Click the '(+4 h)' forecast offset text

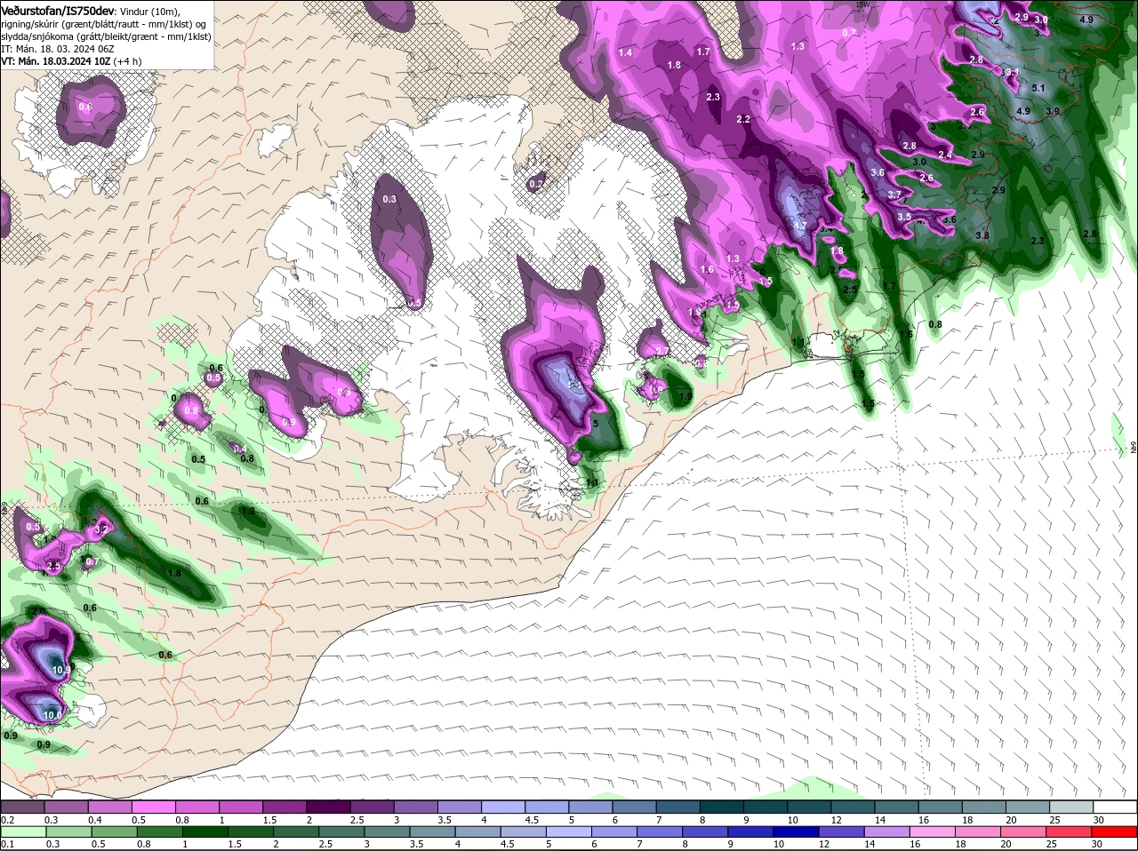click(127, 61)
